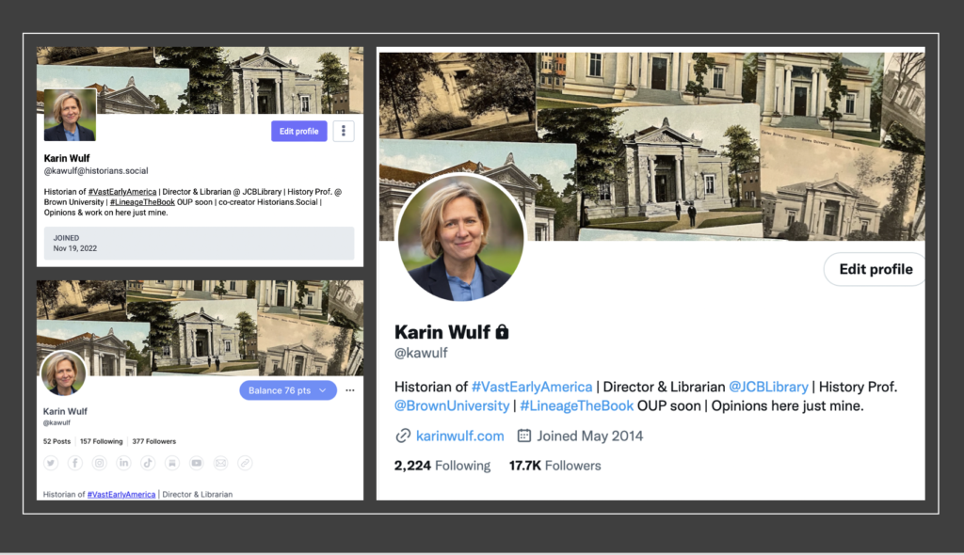Click the chain link icon in social row
964x555 pixels.
[x=245, y=463]
